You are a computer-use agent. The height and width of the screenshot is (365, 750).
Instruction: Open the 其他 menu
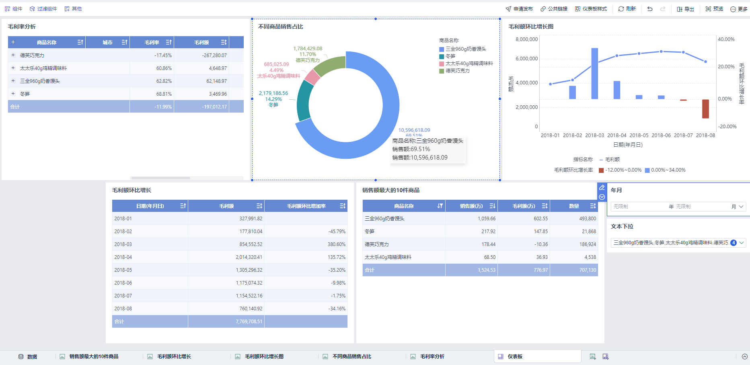[73, 9]
